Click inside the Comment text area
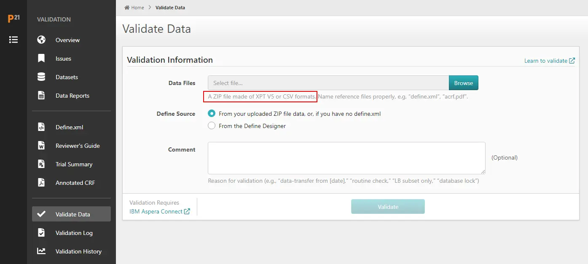This screenshot has height=264, width=588. click(x=346, y=158)
